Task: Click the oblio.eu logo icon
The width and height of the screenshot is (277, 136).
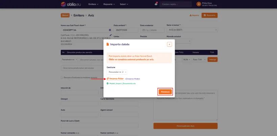Action: click(x=63, y=4)
